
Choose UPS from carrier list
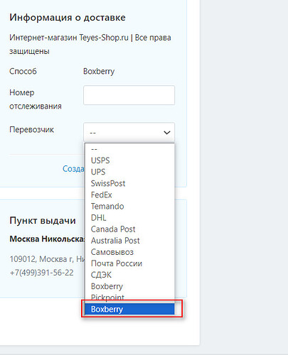[129, 172]
